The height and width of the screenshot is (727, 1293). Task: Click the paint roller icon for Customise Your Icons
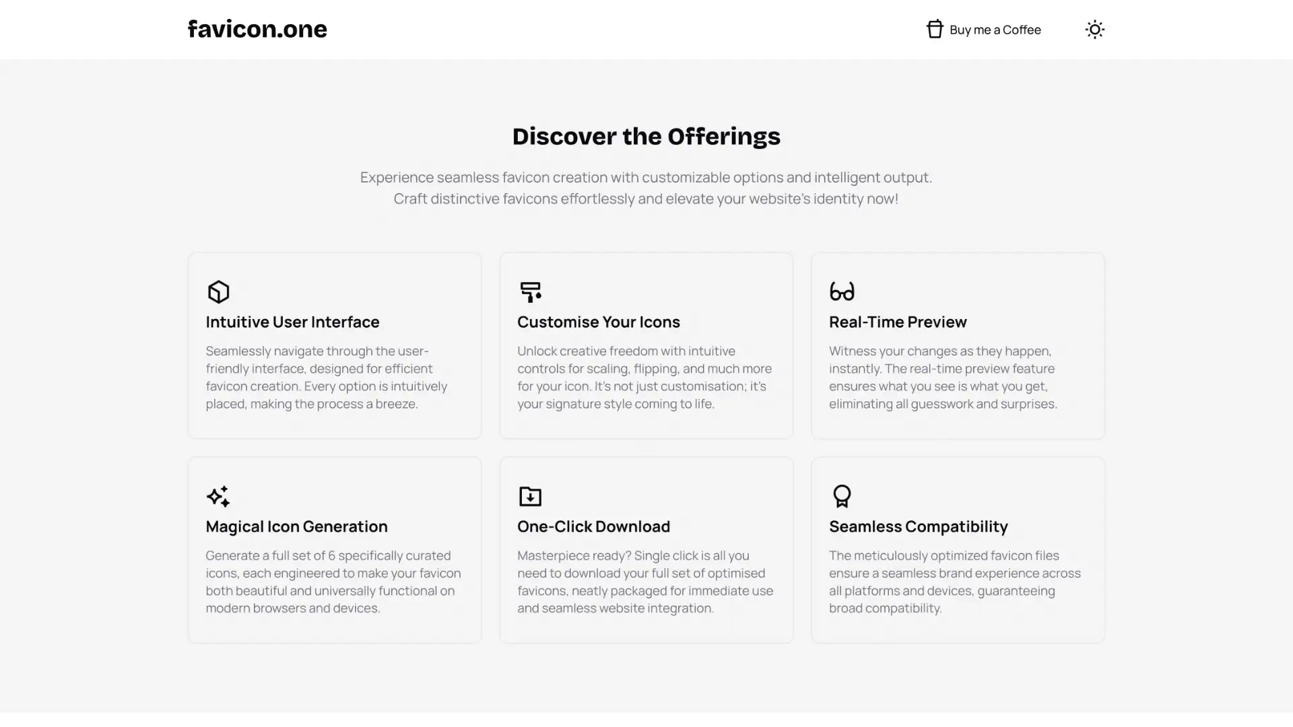pos(530,291)
